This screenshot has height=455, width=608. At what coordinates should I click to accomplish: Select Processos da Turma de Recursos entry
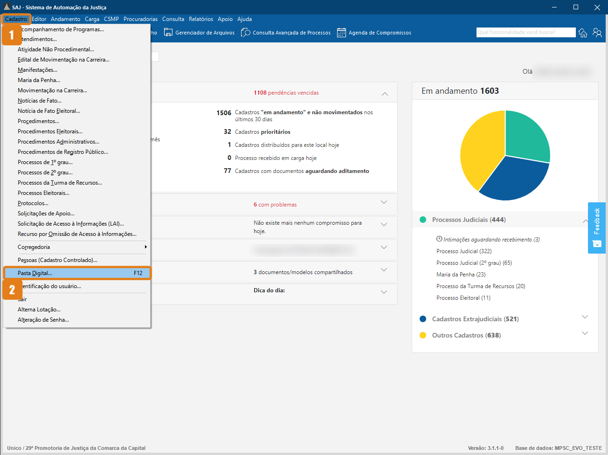(77, 183)
